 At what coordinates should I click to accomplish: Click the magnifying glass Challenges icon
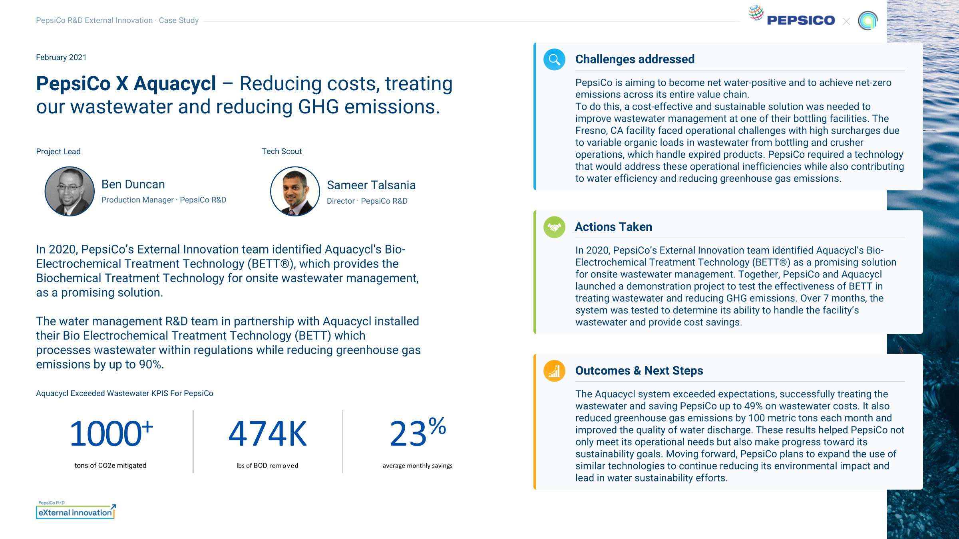(554, 59)
